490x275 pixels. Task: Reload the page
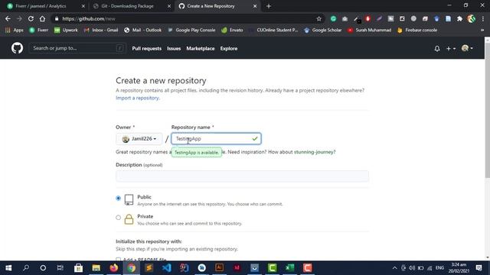[x=31, y=18]
